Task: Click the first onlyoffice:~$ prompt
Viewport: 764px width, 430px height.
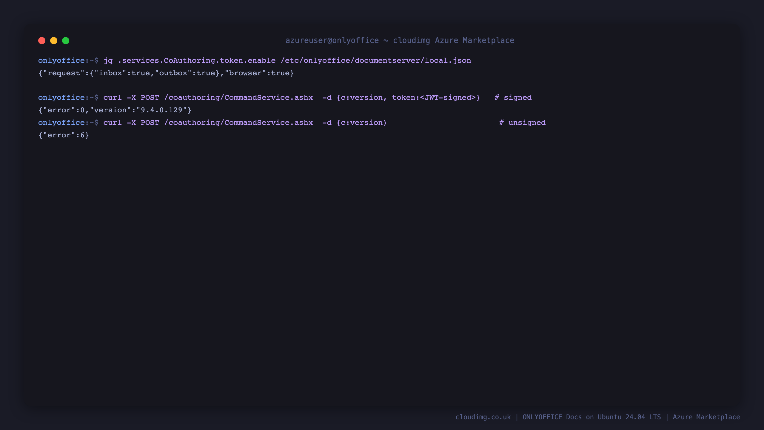Action: click(68, 61)
